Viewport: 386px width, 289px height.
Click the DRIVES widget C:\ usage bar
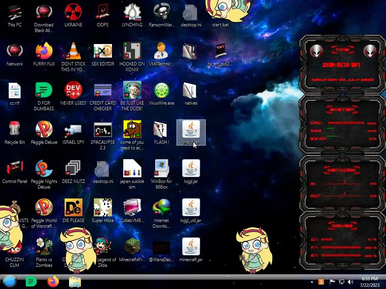pos(328,239)
